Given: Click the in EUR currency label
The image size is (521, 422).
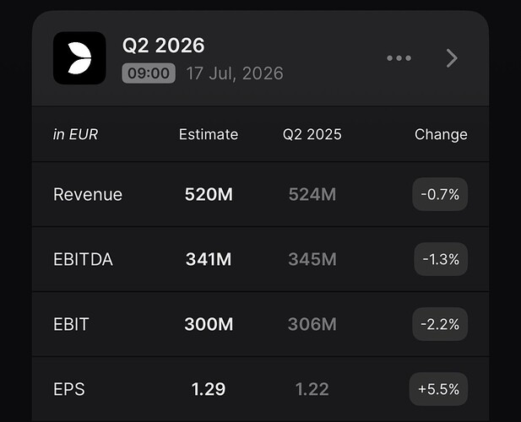Looking at the screenshot, I should [75, 134].
